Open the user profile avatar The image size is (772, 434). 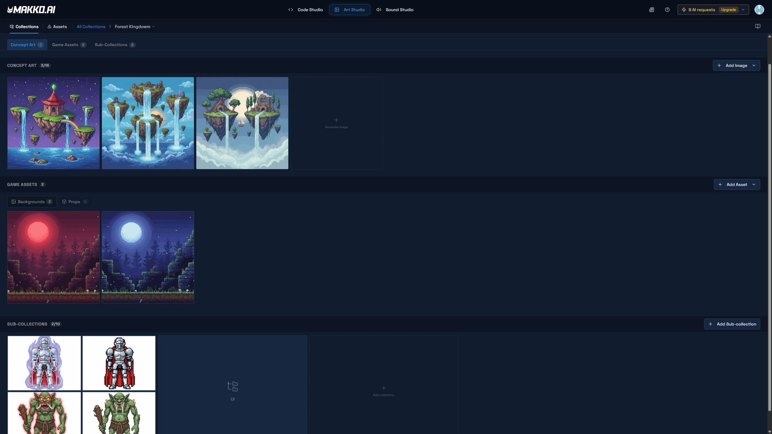point(759,10)
